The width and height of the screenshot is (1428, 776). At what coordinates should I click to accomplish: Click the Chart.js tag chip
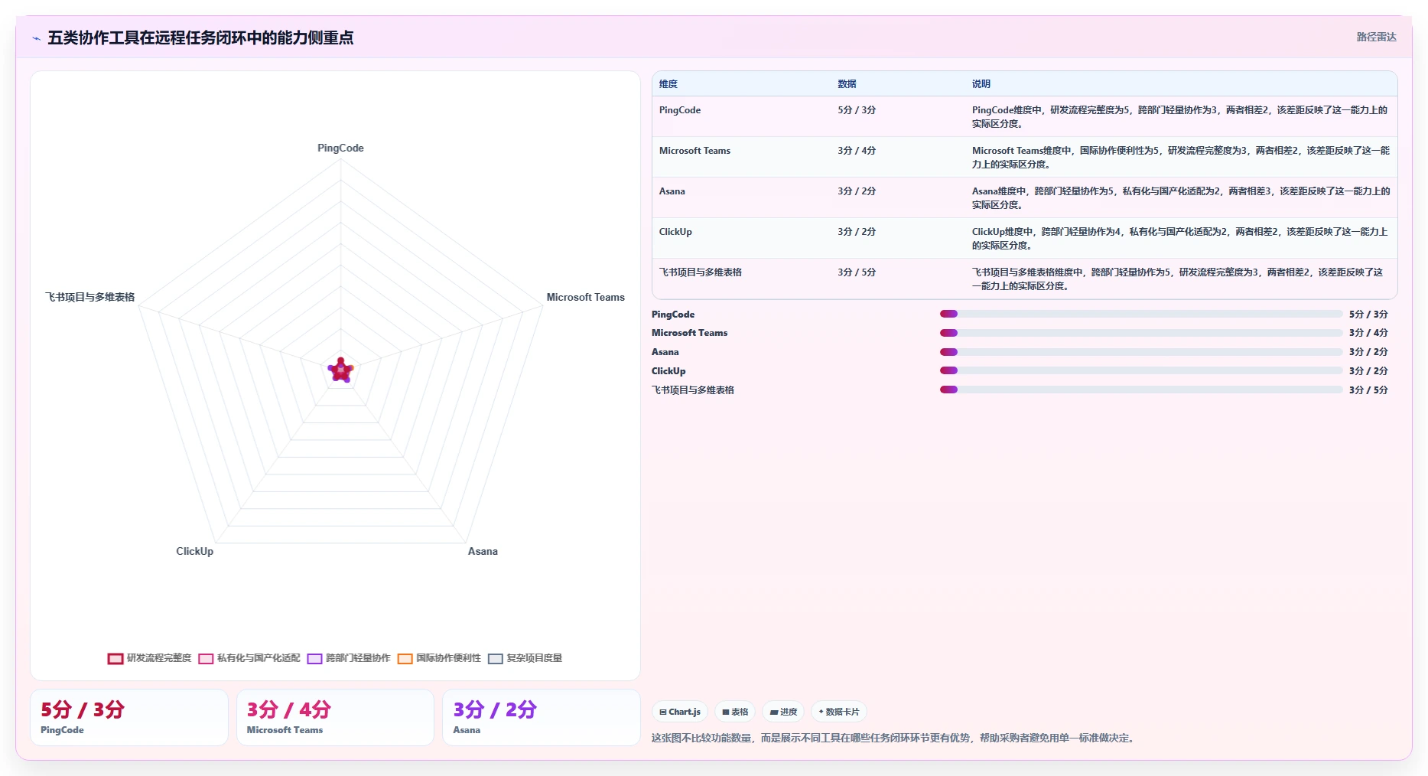click(x=680, y=712)
